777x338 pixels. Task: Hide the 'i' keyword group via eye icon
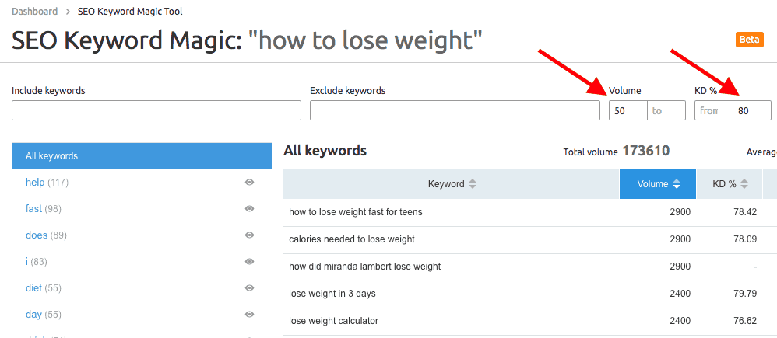[249, 262]
